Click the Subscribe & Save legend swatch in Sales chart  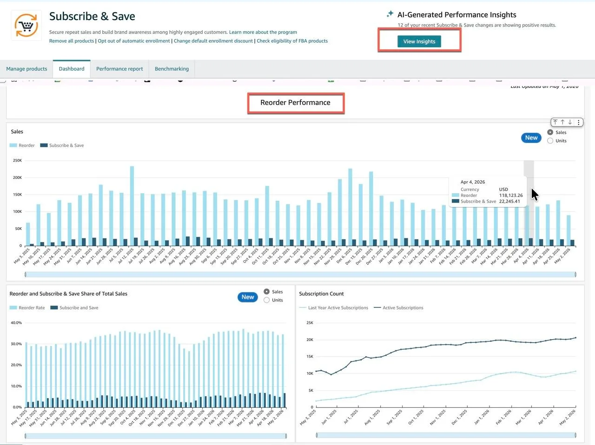pos(44,145)
